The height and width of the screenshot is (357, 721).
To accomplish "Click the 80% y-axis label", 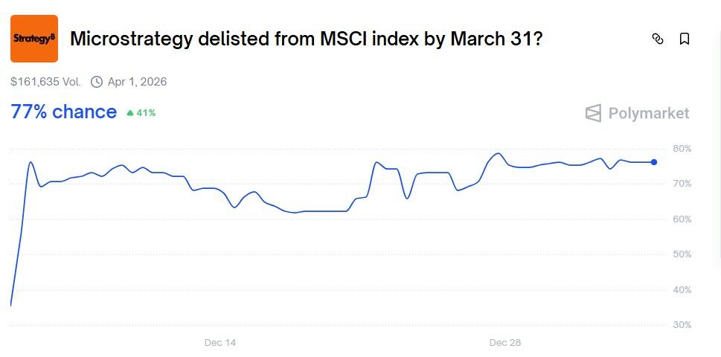I will [681, 149].
